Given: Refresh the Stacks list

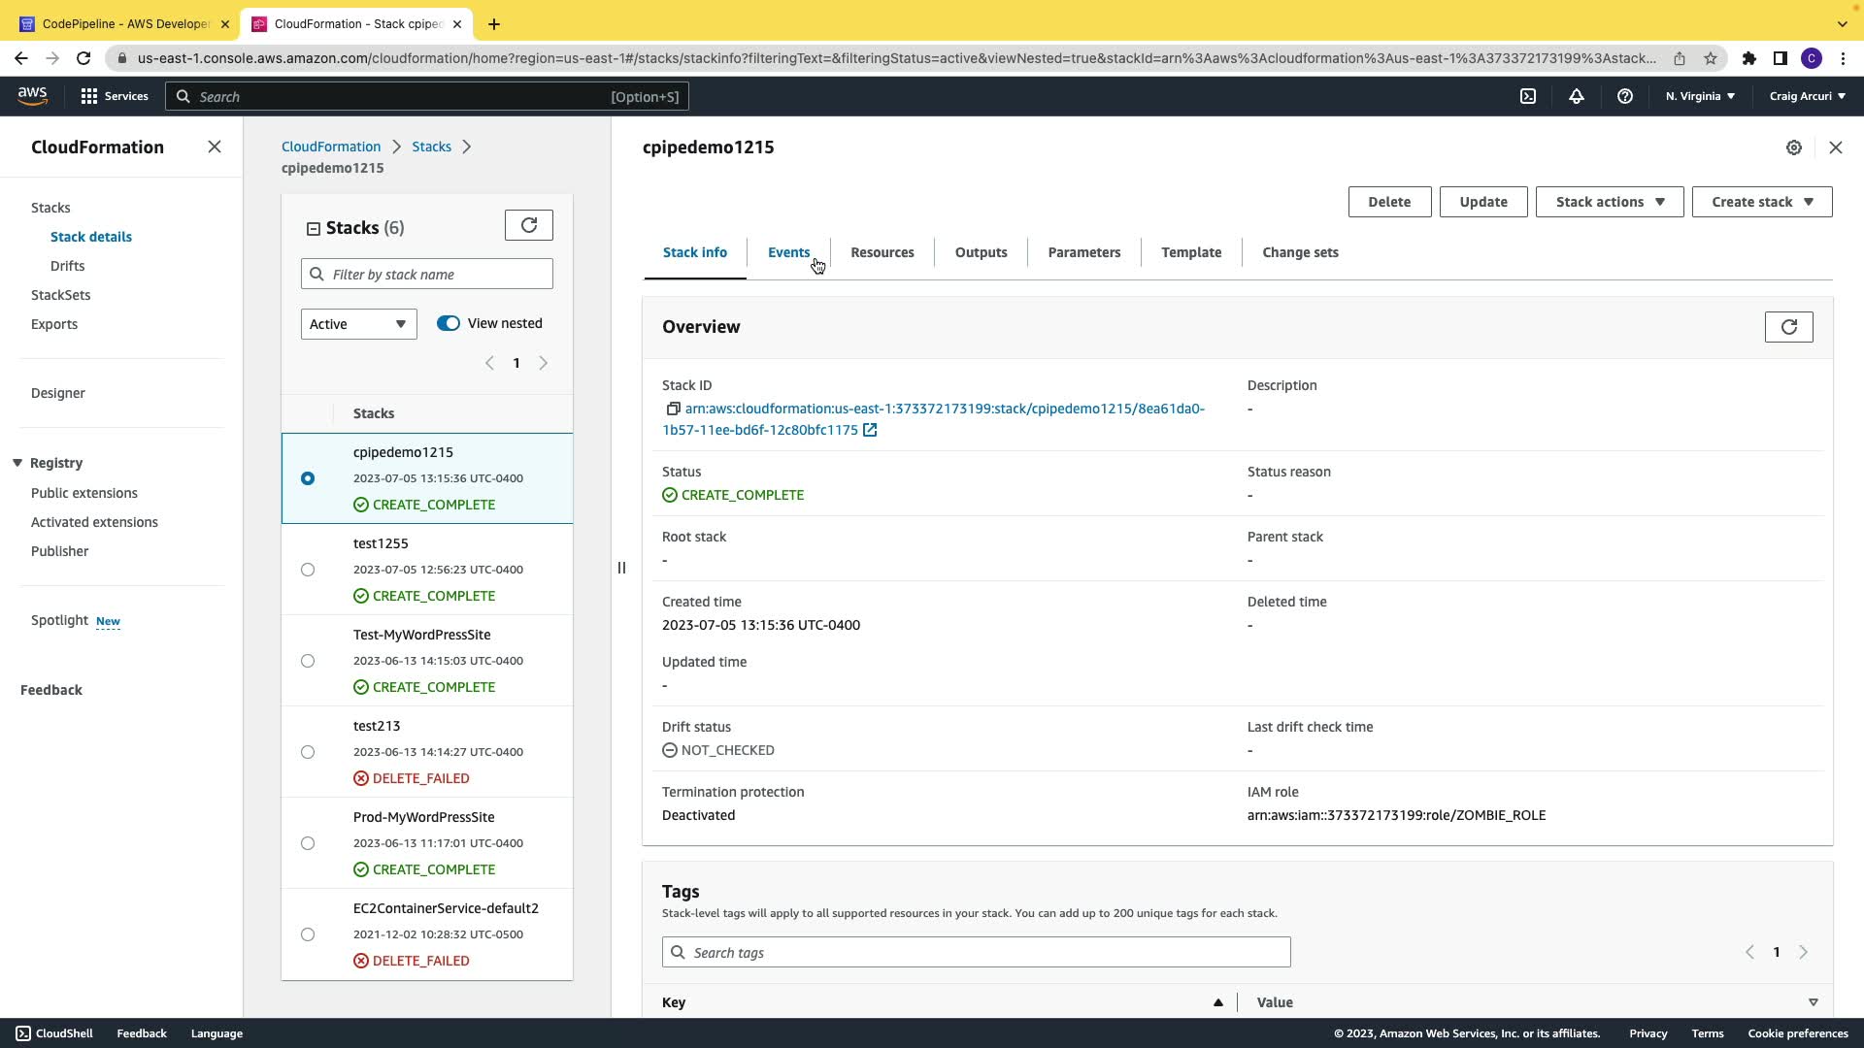Looking at the screenshot, I should coord(529,225).
